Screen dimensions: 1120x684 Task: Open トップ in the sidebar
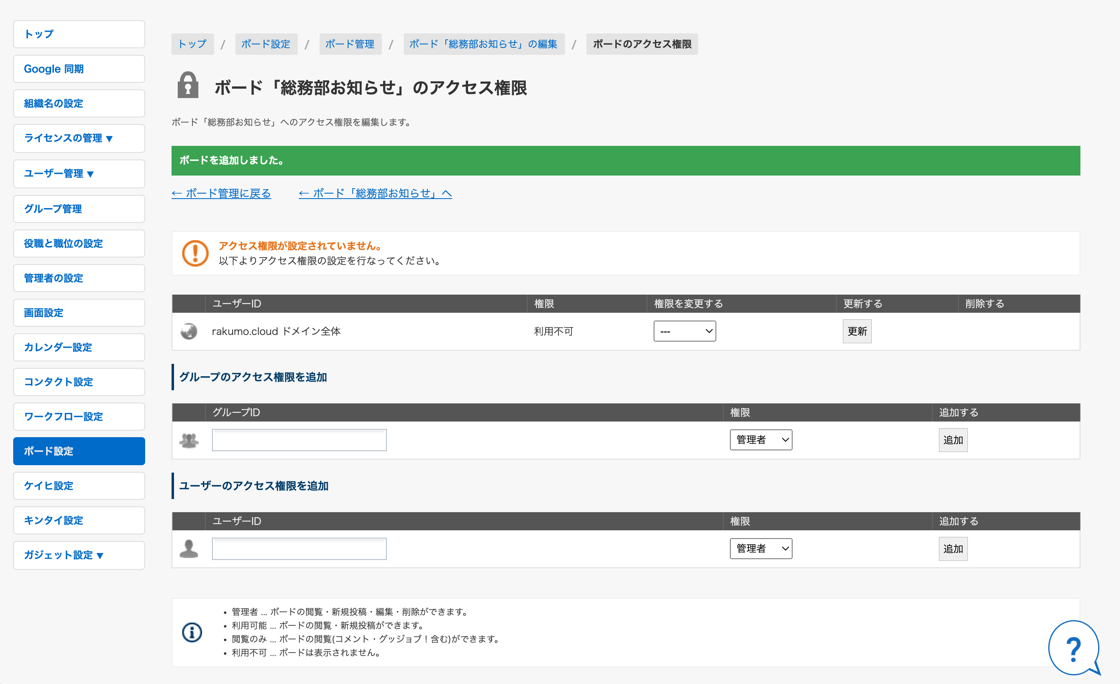79,34
